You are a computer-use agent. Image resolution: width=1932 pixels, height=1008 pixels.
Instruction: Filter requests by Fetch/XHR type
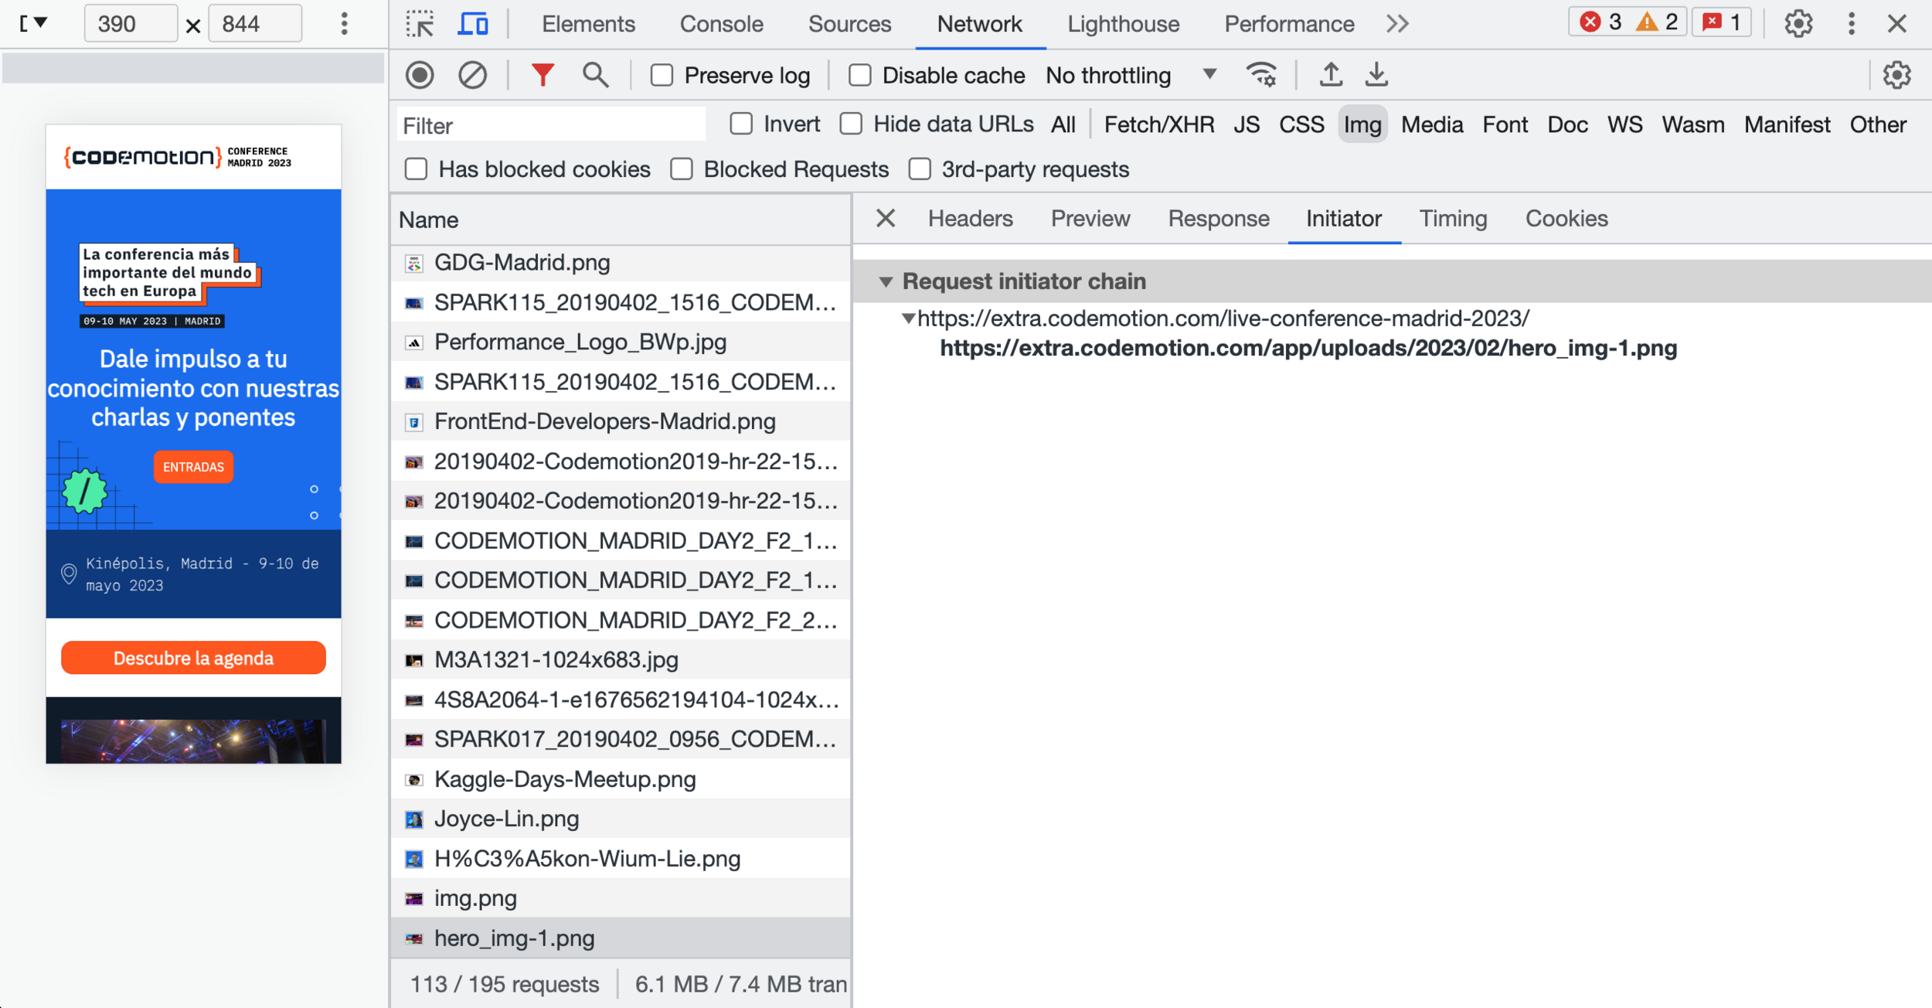point(1158,124)
